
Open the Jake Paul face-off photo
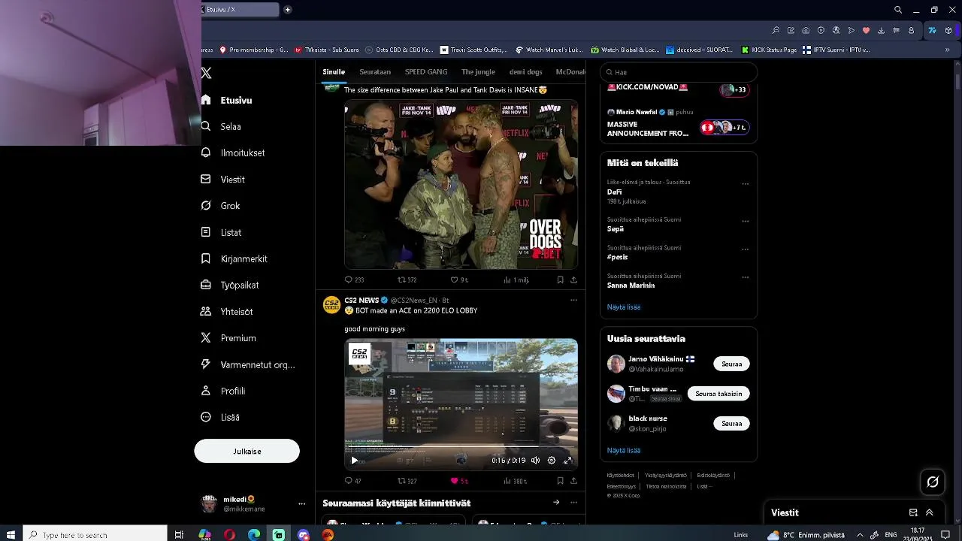(461, 184)
